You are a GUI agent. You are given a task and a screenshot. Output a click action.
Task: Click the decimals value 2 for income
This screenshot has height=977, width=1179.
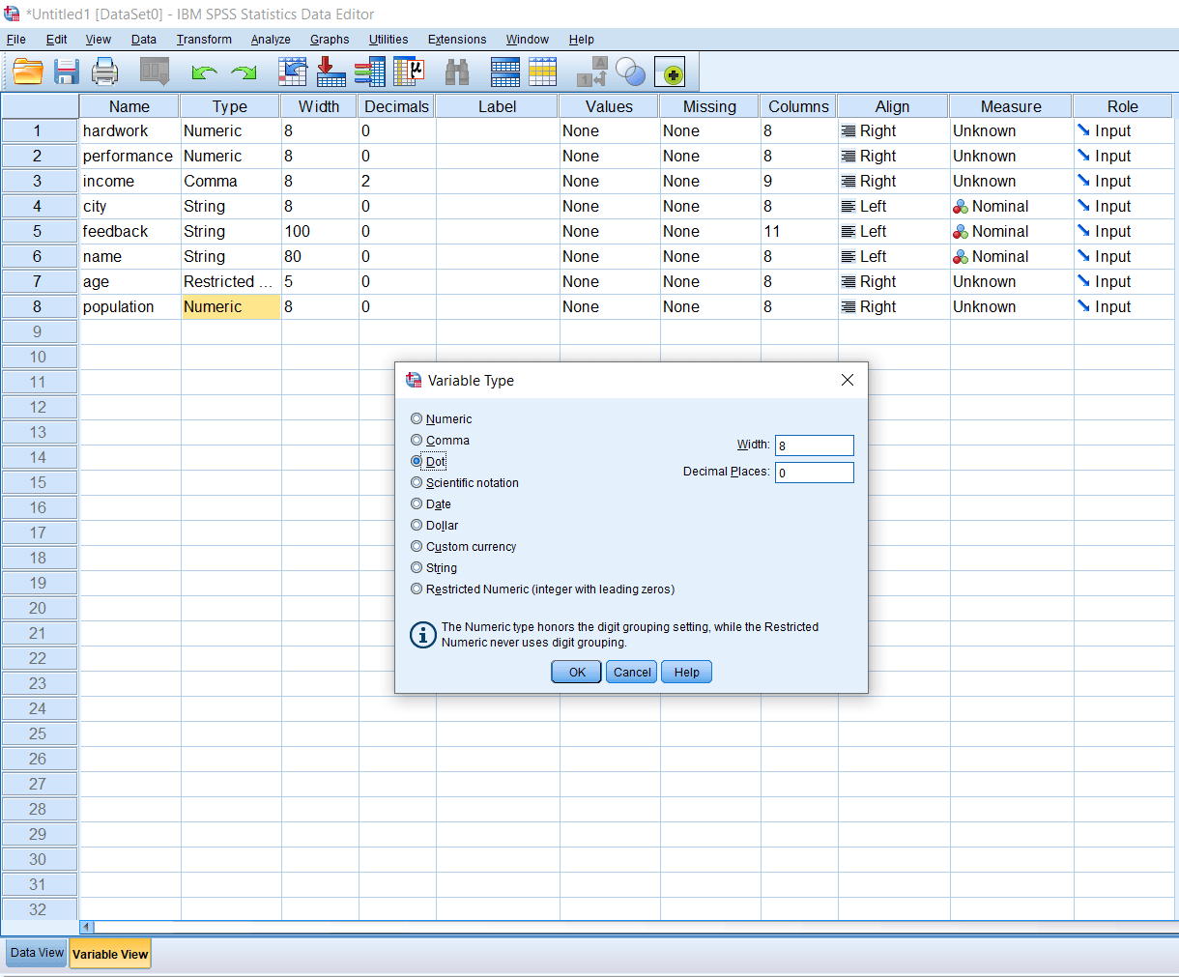click(397, 182)
